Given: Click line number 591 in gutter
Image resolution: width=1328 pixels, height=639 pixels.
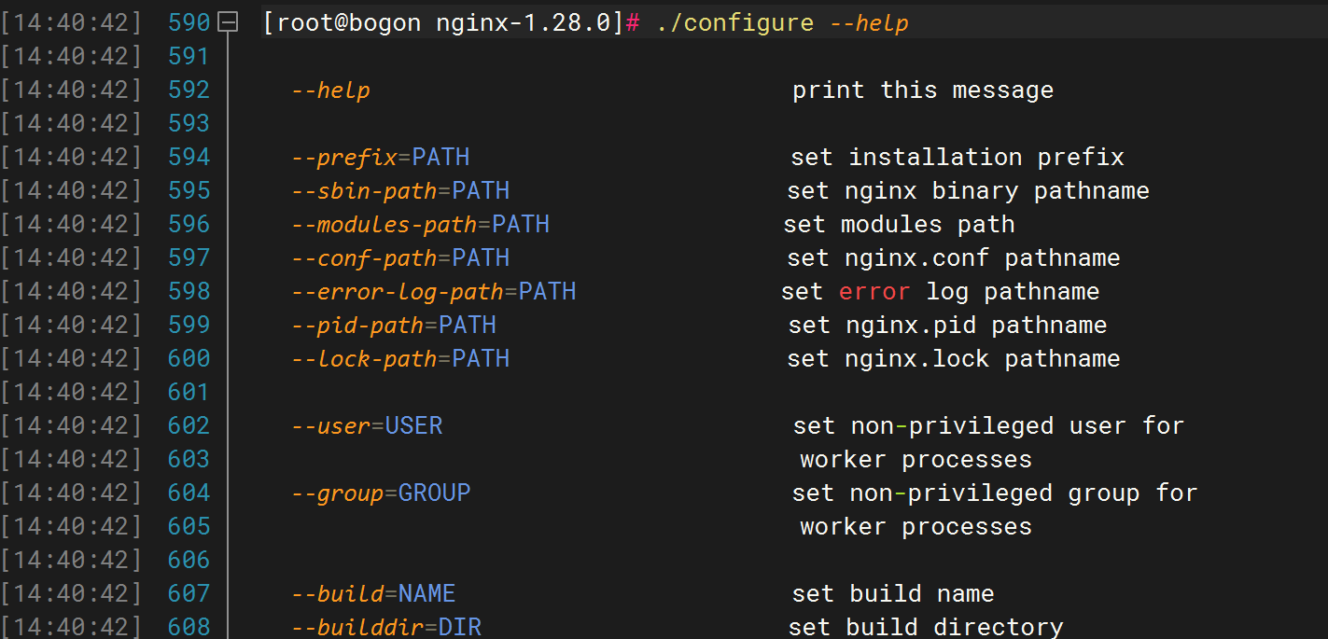Looking at the screenshot, I should (x=189, y=56).
